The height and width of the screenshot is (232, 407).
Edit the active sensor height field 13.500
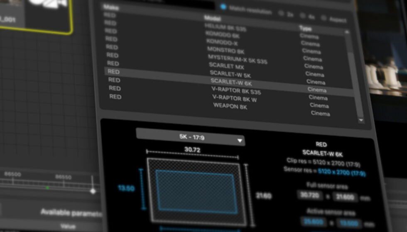[348, 223]
